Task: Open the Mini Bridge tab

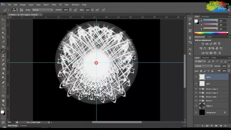Action: click(13, 126)
